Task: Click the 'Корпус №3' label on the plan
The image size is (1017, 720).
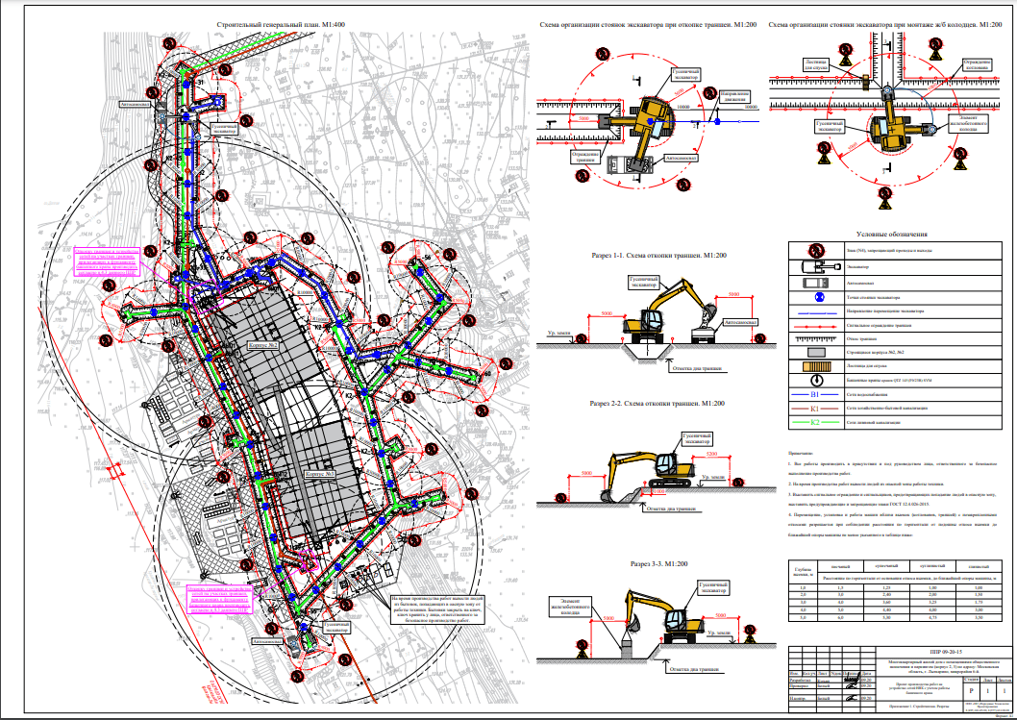Action: click(320, 474)
